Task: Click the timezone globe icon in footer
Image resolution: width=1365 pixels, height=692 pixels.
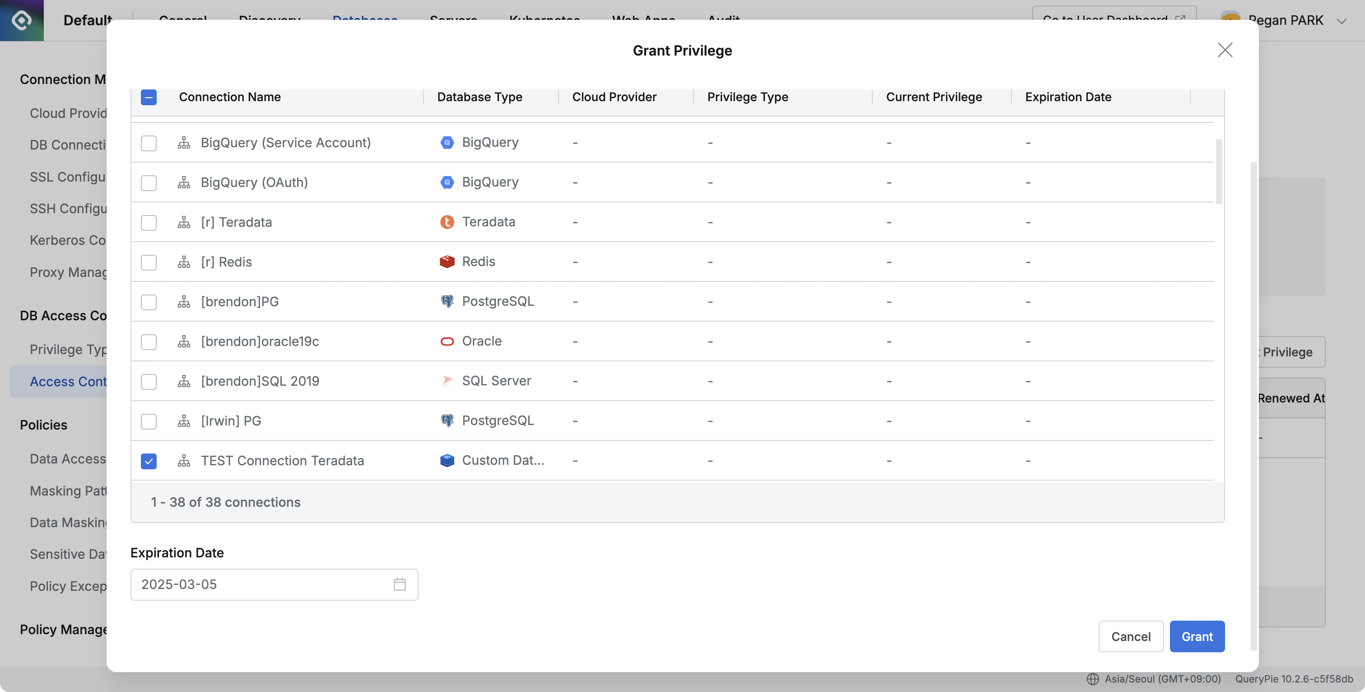Action: pos(1092,679)
